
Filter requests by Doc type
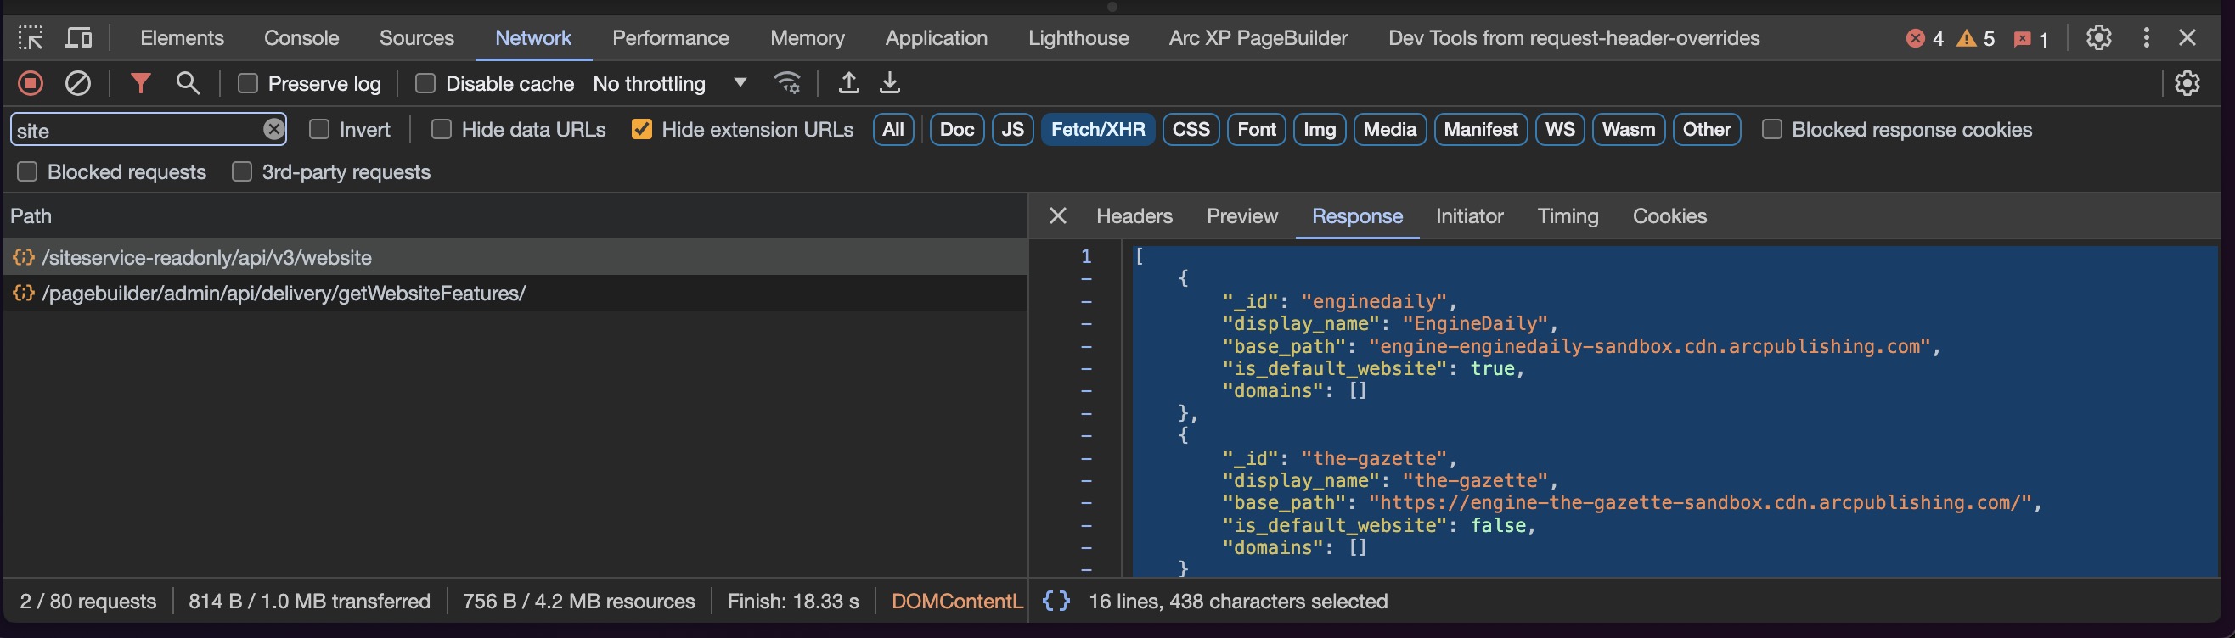[956, 129]
